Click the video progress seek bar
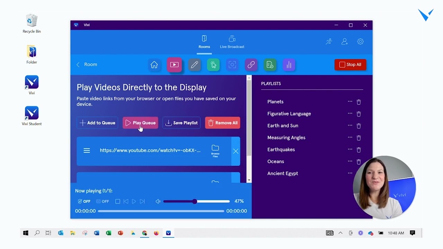Viewport: 443px width, 249px height. [x=161, y=211]
